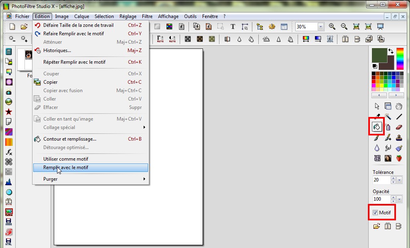Click the red star icon in left sidebar

(x=9, y=112)
